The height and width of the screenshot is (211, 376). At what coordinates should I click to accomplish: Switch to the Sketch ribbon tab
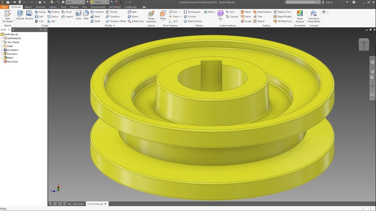(x=28, y=7)
